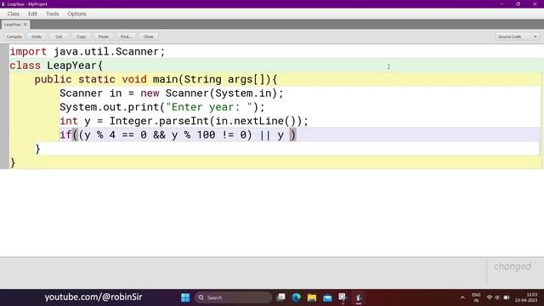Restore down the BlueJ editor window
544x306 pixels.
click(518, 4)
